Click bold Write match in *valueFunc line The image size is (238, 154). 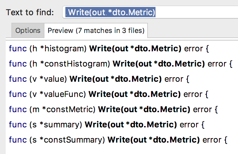click(x=135, y=94)
